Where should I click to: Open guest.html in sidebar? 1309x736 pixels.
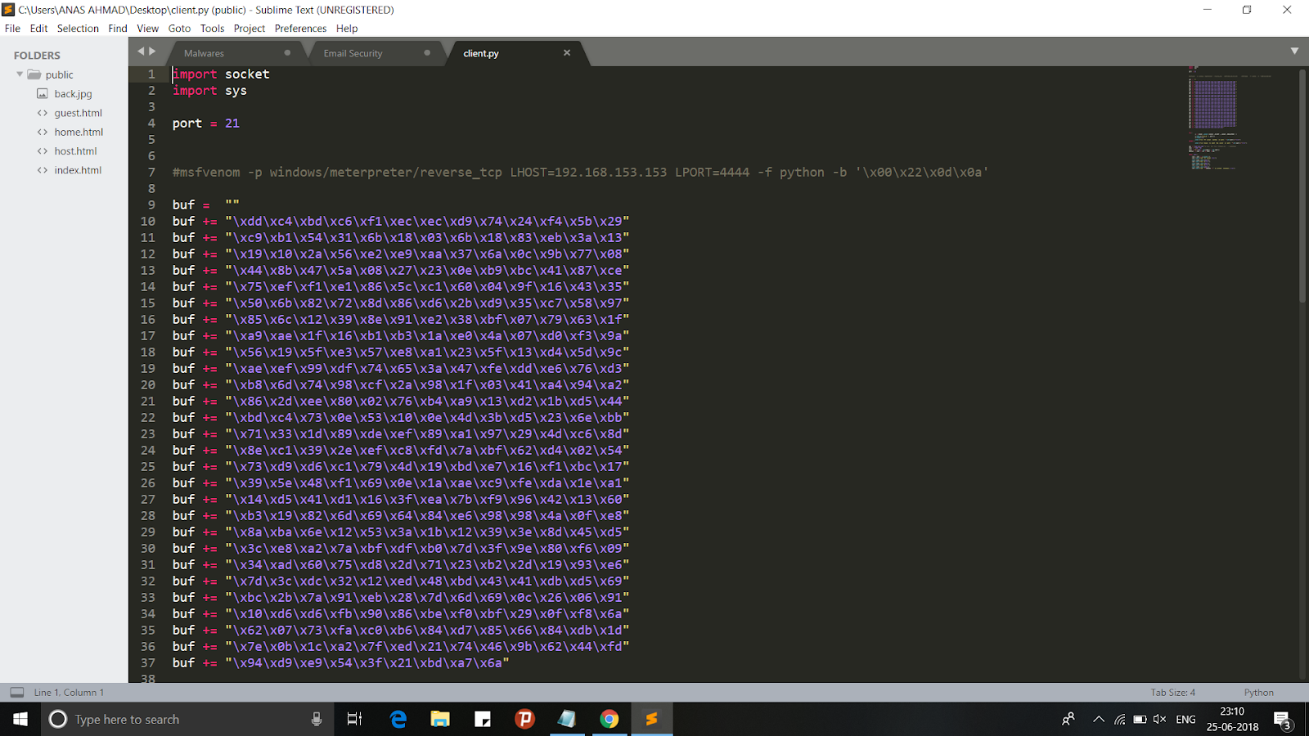click(78, 113)
